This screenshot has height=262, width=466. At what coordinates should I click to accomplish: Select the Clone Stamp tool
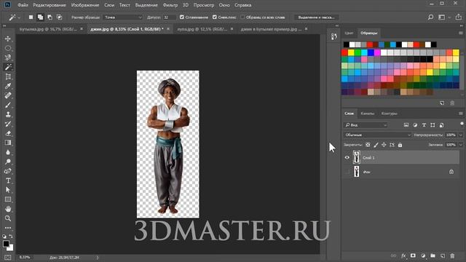click(x=8, y=114)
